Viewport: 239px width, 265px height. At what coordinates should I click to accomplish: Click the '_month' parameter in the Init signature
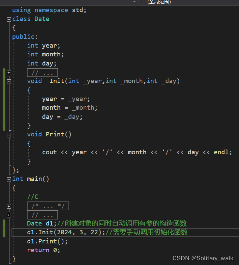tap(132, 81)
